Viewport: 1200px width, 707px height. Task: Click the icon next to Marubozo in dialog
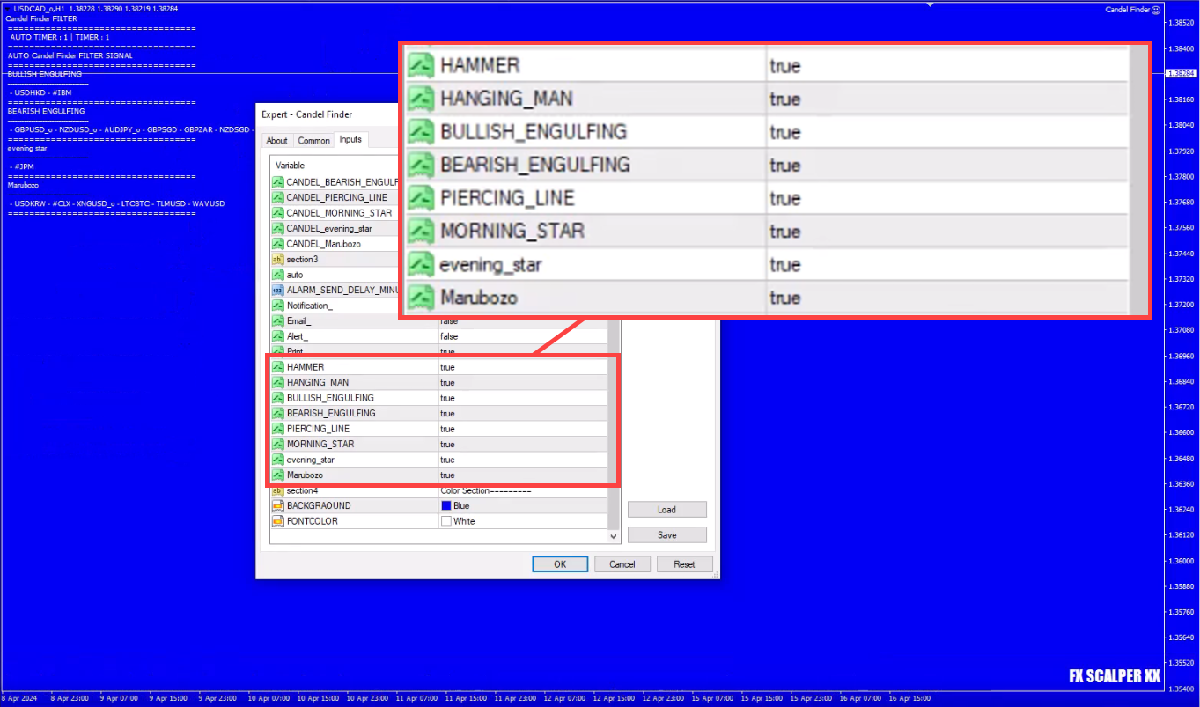[277, 475]
